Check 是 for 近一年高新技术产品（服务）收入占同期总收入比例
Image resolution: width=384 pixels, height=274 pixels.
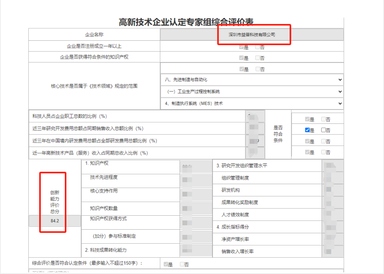[307, 152]
